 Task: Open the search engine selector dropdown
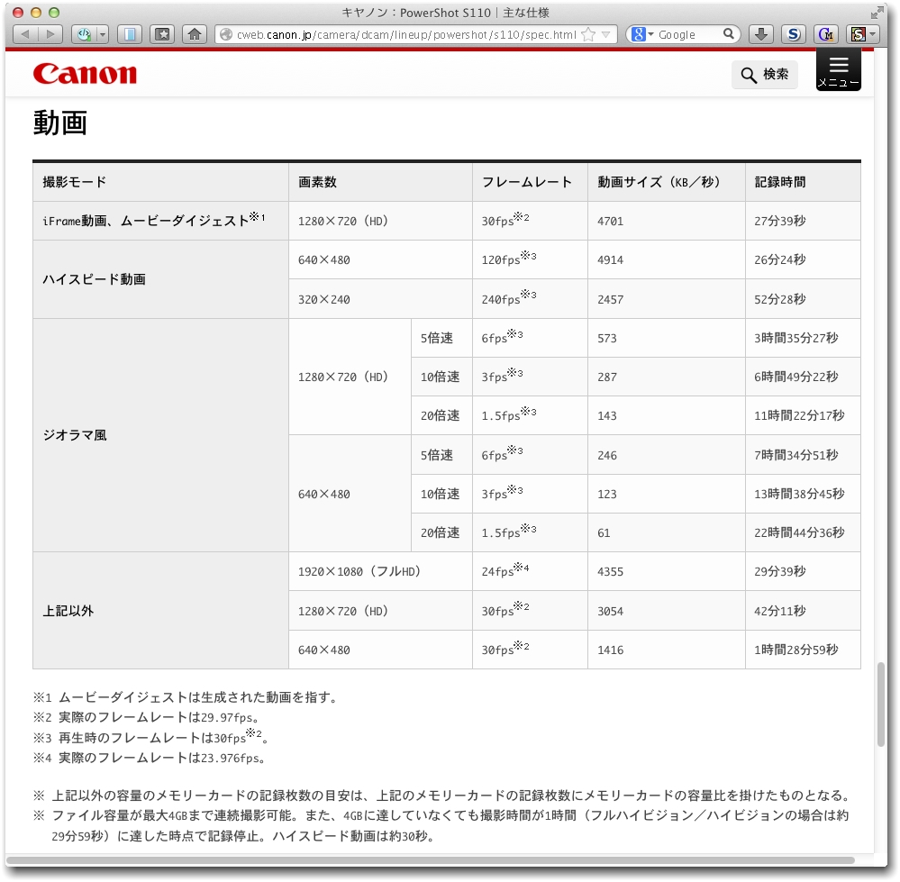(642, 35)
